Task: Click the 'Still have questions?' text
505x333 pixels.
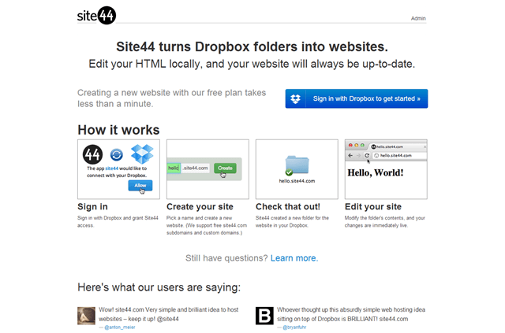Action: coord(226,258)
